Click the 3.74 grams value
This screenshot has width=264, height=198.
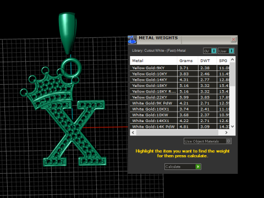pos(184,109)
